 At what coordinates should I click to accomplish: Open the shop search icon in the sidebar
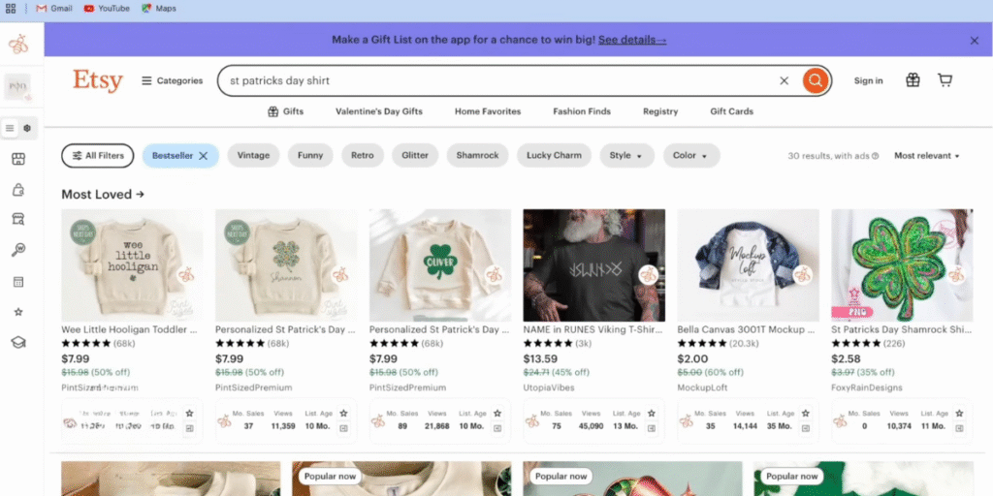tap(18, 220)
